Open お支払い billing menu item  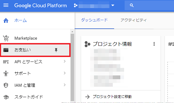[35, 50]
